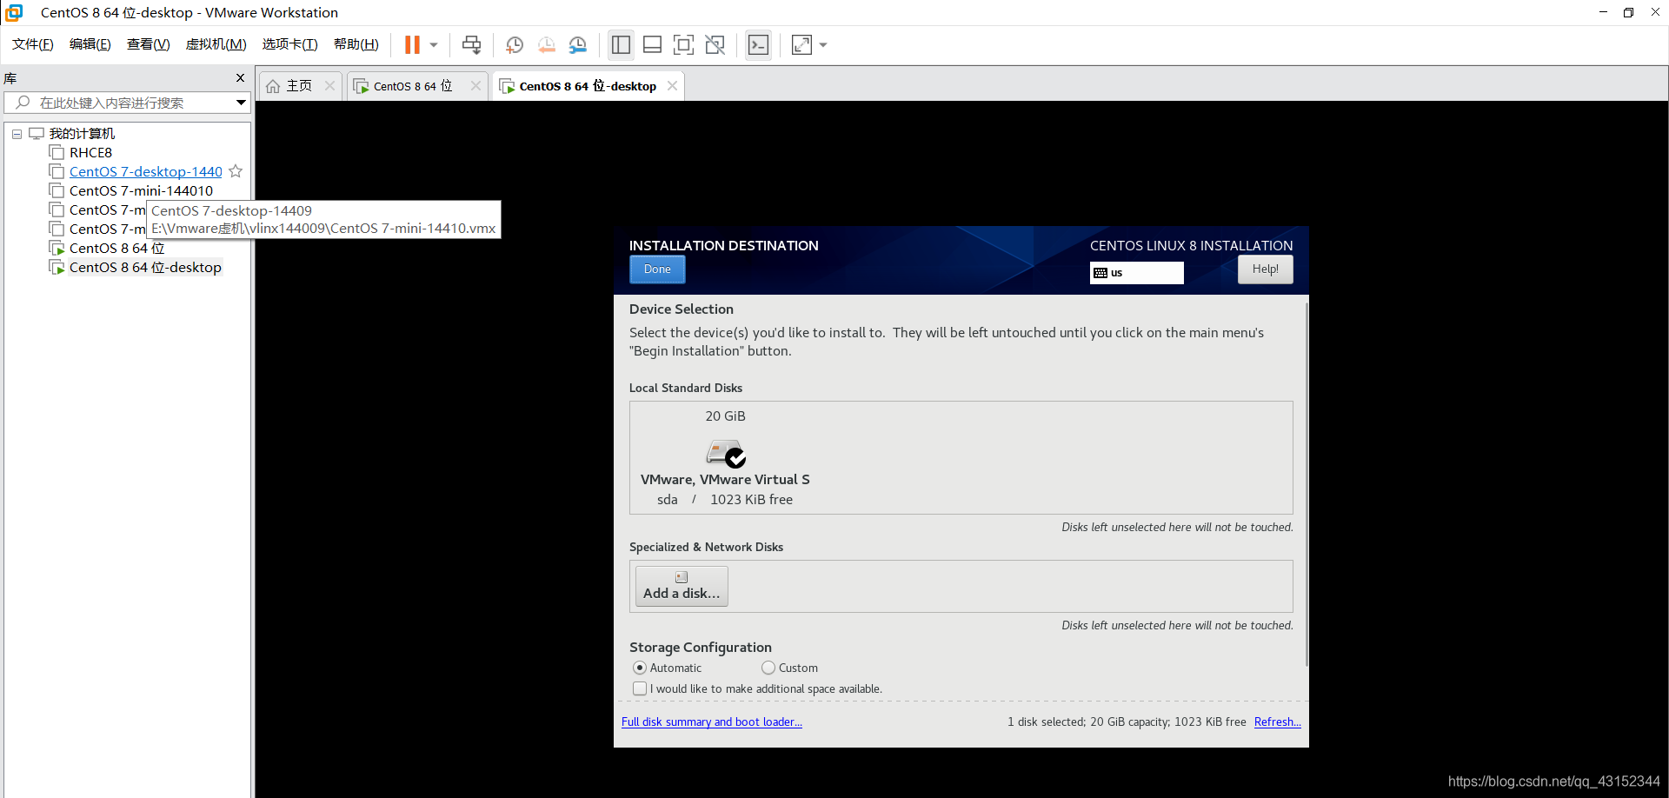Toggle the console view button
1669x798 pixels.
point(758,44)
